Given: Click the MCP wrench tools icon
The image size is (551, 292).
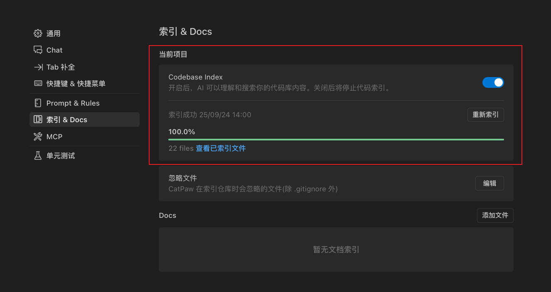Looking at the screenshot, I should [x=38, y=137].
